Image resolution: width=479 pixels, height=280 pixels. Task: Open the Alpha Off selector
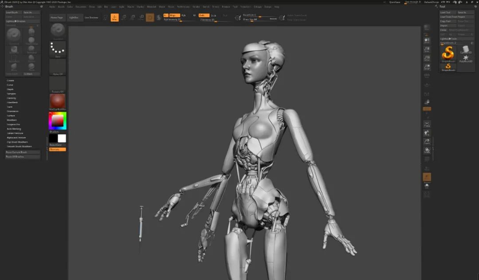click(x=58, y=66)
